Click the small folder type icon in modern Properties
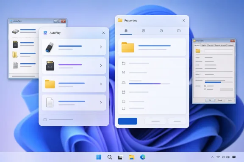The image size is (244, 162). [124, 63]
